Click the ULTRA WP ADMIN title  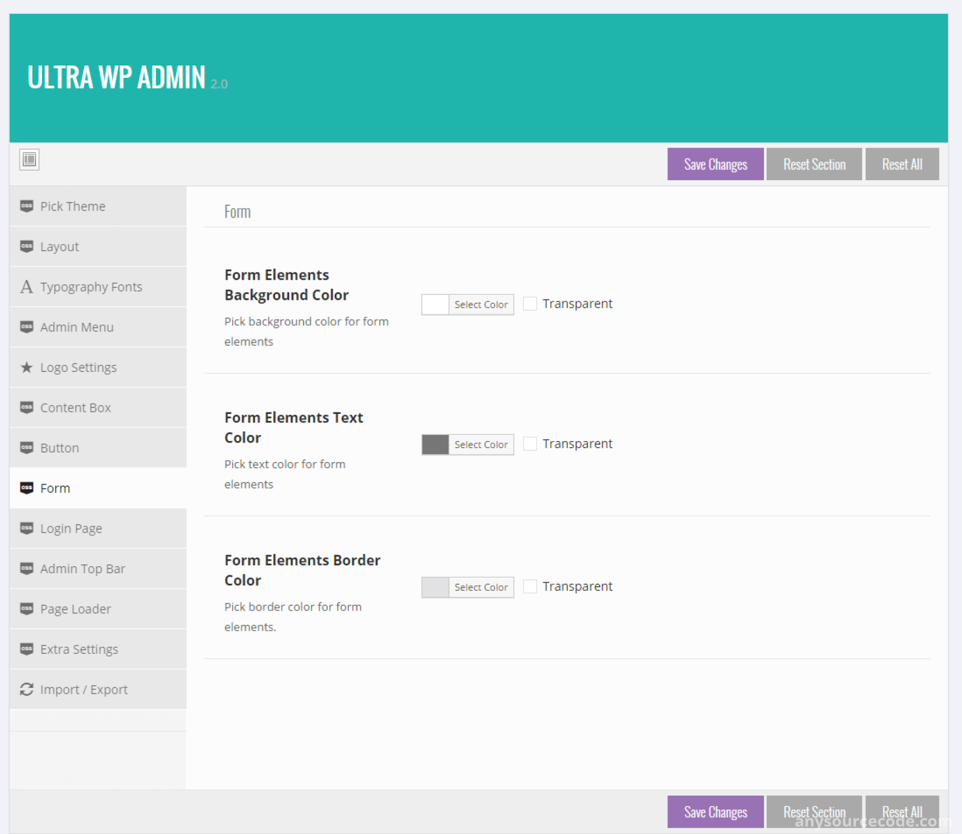(117, 78)
